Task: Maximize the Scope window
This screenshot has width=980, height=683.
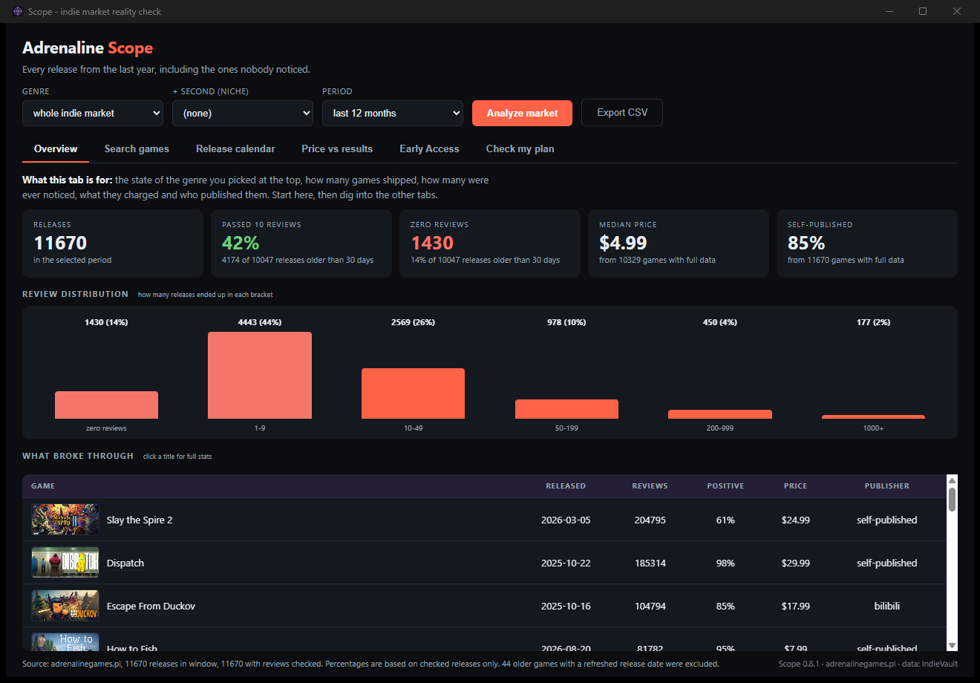Action: 923,11
